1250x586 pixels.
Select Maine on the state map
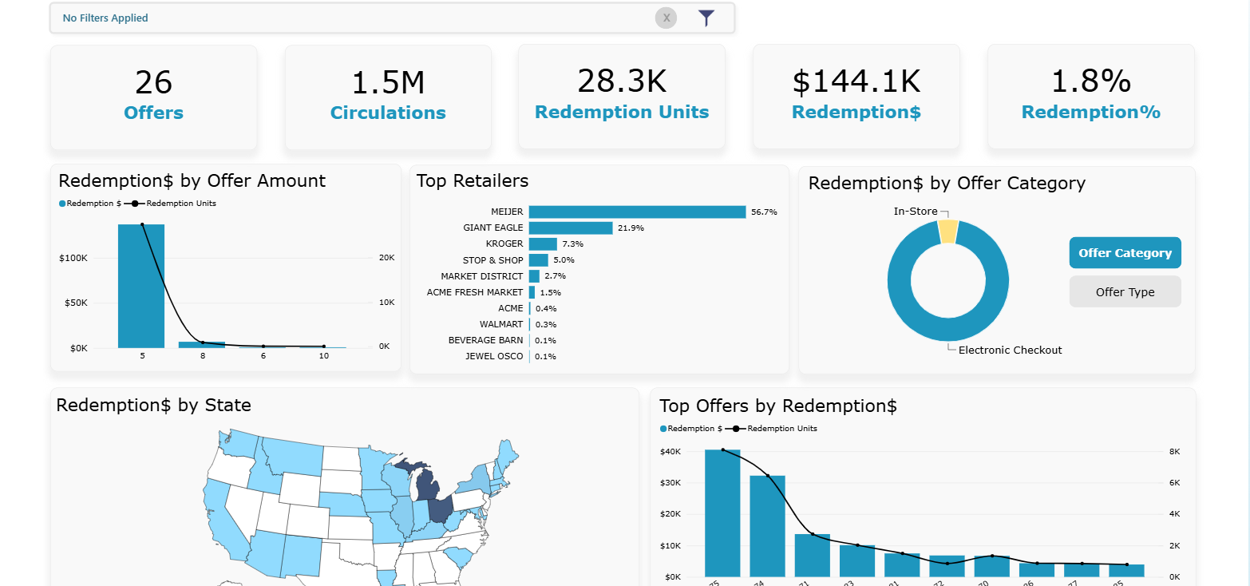(x=508, y=456)
